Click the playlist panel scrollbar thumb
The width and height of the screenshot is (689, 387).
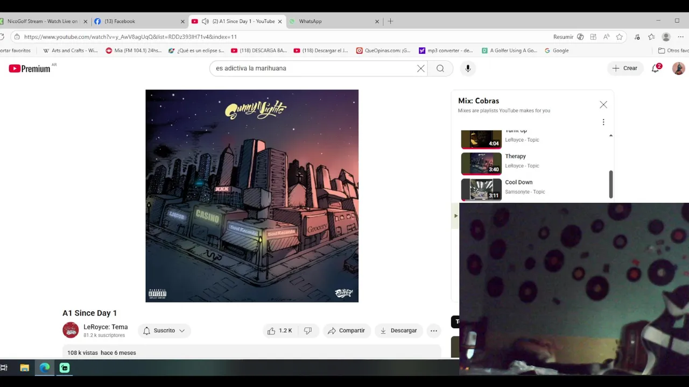pyautogui.click(x=610, y=184)
